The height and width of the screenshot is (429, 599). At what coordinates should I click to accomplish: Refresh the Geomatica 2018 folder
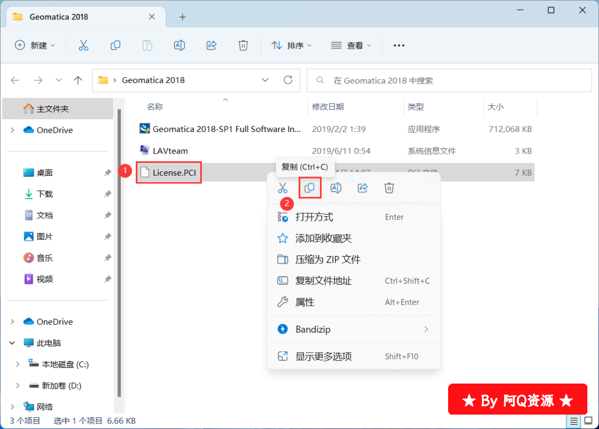pos(288,80)
